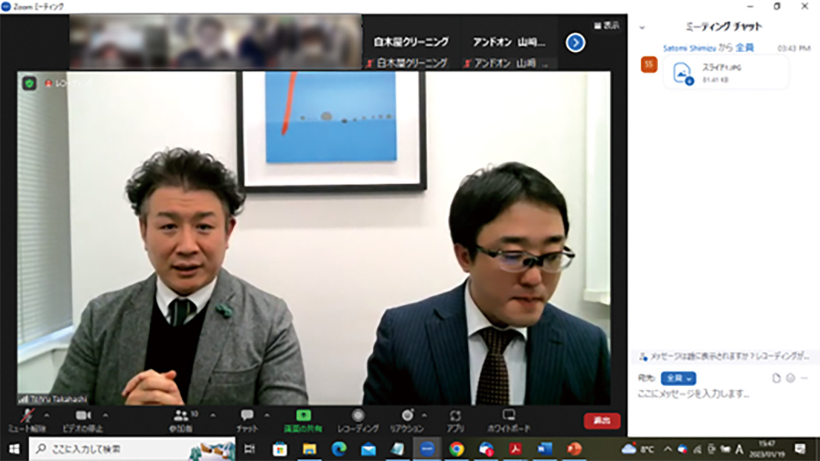Click SS sender avatar in chat
This screenshot has height=461, width=820.
coord(649,65)
